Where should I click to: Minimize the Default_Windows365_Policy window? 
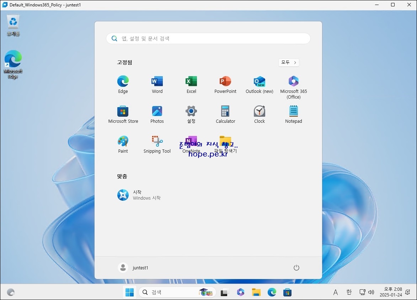[x=376, y=5]
